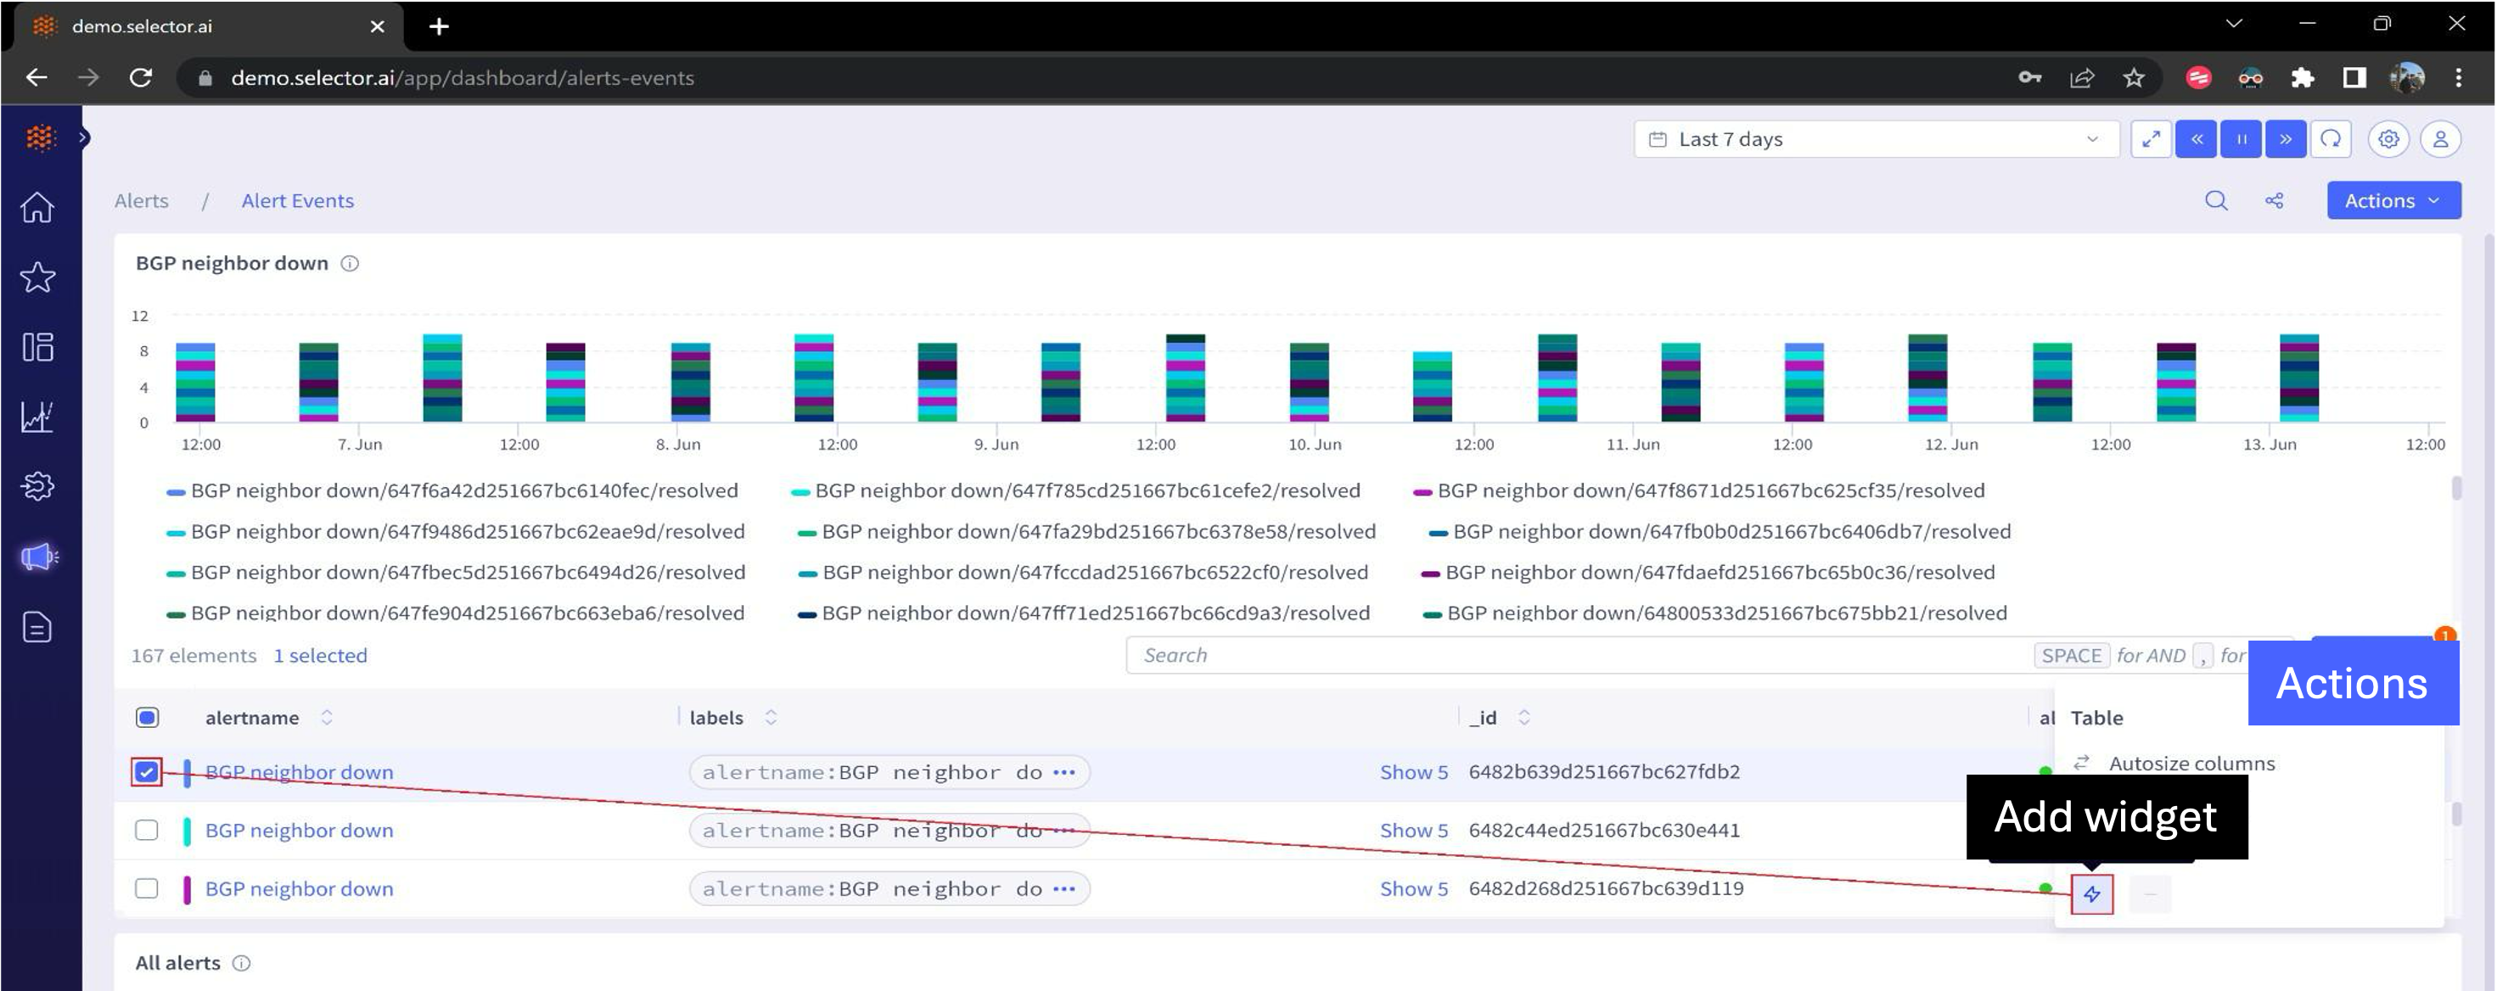Click All alerts info icon
This screenshot has width=2497, height=991.
pyautogui.click(x=241, y=963)
